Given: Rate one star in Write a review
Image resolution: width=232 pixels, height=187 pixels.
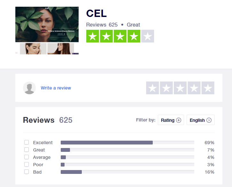Looking at the screenshot, I should click(x=152, y=88).
